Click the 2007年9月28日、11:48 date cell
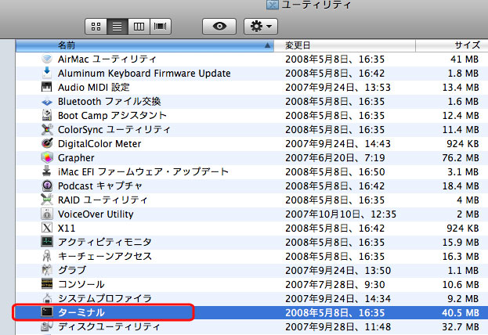488x335 pixels. coord(338,326)
